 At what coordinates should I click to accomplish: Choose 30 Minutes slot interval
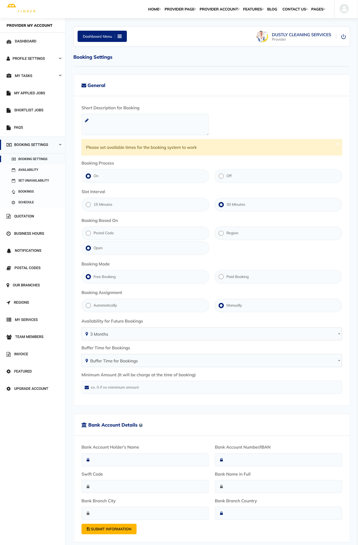click(x=221, y=205)
